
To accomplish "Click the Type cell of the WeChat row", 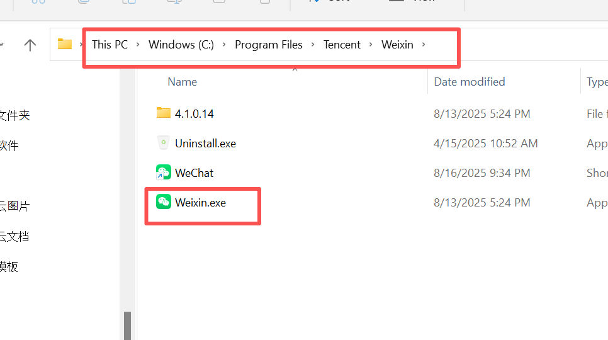I will click(597, 173).
